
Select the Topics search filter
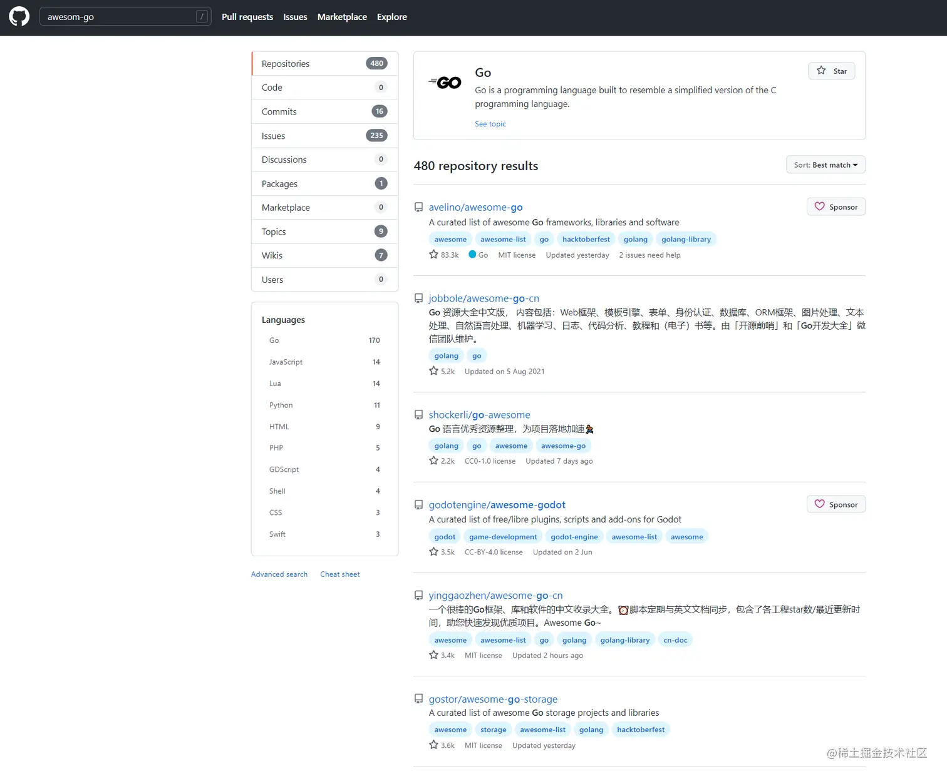(324, 232)
